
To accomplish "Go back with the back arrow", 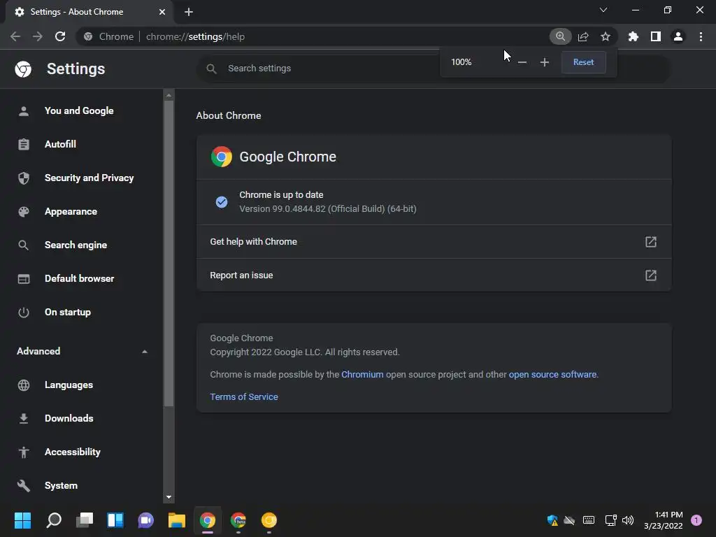I will pyautogui.click(x=15, y=36).
